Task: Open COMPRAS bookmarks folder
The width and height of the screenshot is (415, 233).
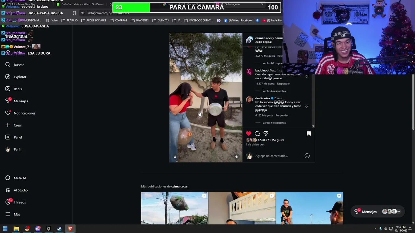Action: pos(118,20)
